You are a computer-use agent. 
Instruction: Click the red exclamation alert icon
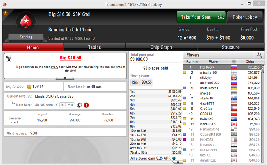[86, 105]
